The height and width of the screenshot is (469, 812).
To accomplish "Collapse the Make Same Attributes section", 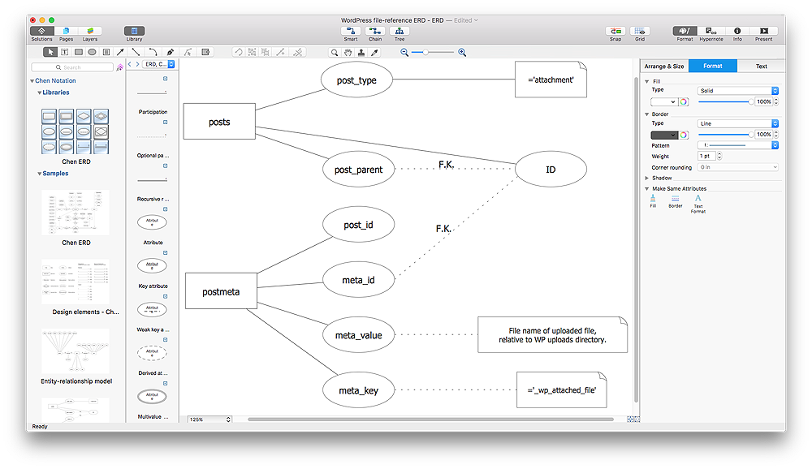I will [x=647, y=189].
